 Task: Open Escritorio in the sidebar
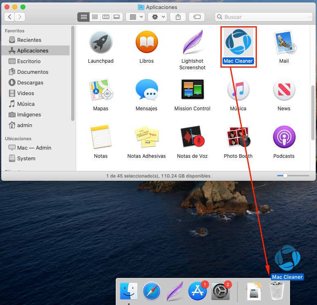pyautogui.click(x=35, y=61)
